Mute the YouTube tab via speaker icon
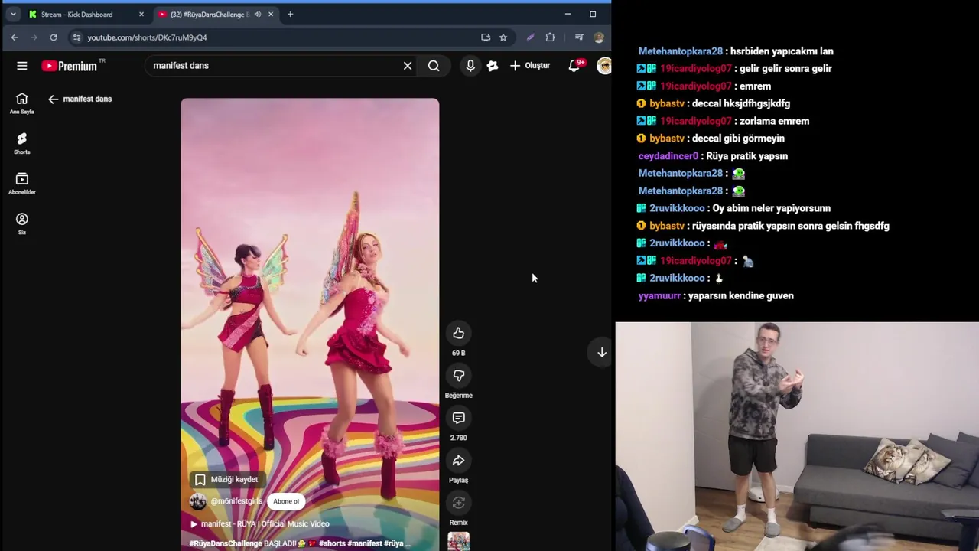This screenshot has width=979, height=551. pyautogui.click(x=258, y=15)
